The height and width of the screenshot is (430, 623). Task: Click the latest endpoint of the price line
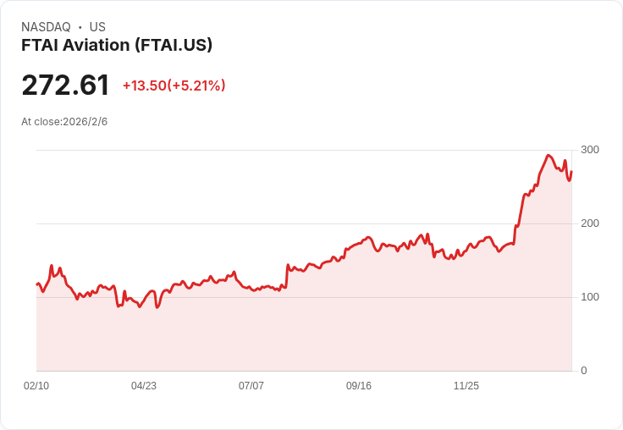tap(571, 172)
